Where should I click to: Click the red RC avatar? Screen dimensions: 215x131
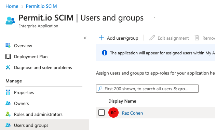(x=113, y=113)
